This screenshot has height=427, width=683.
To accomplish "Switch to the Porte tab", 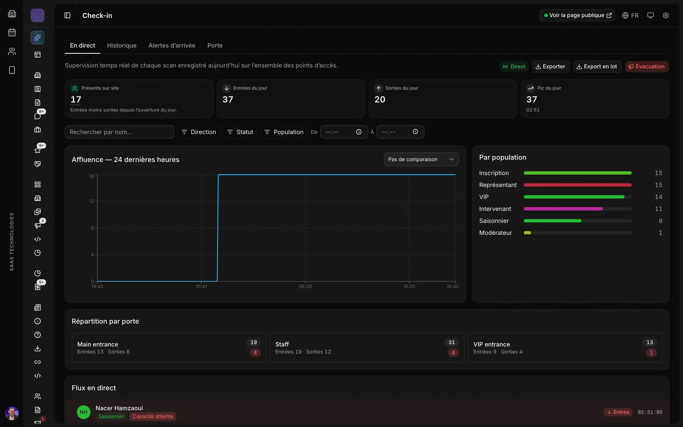I will tap(215, 46).
